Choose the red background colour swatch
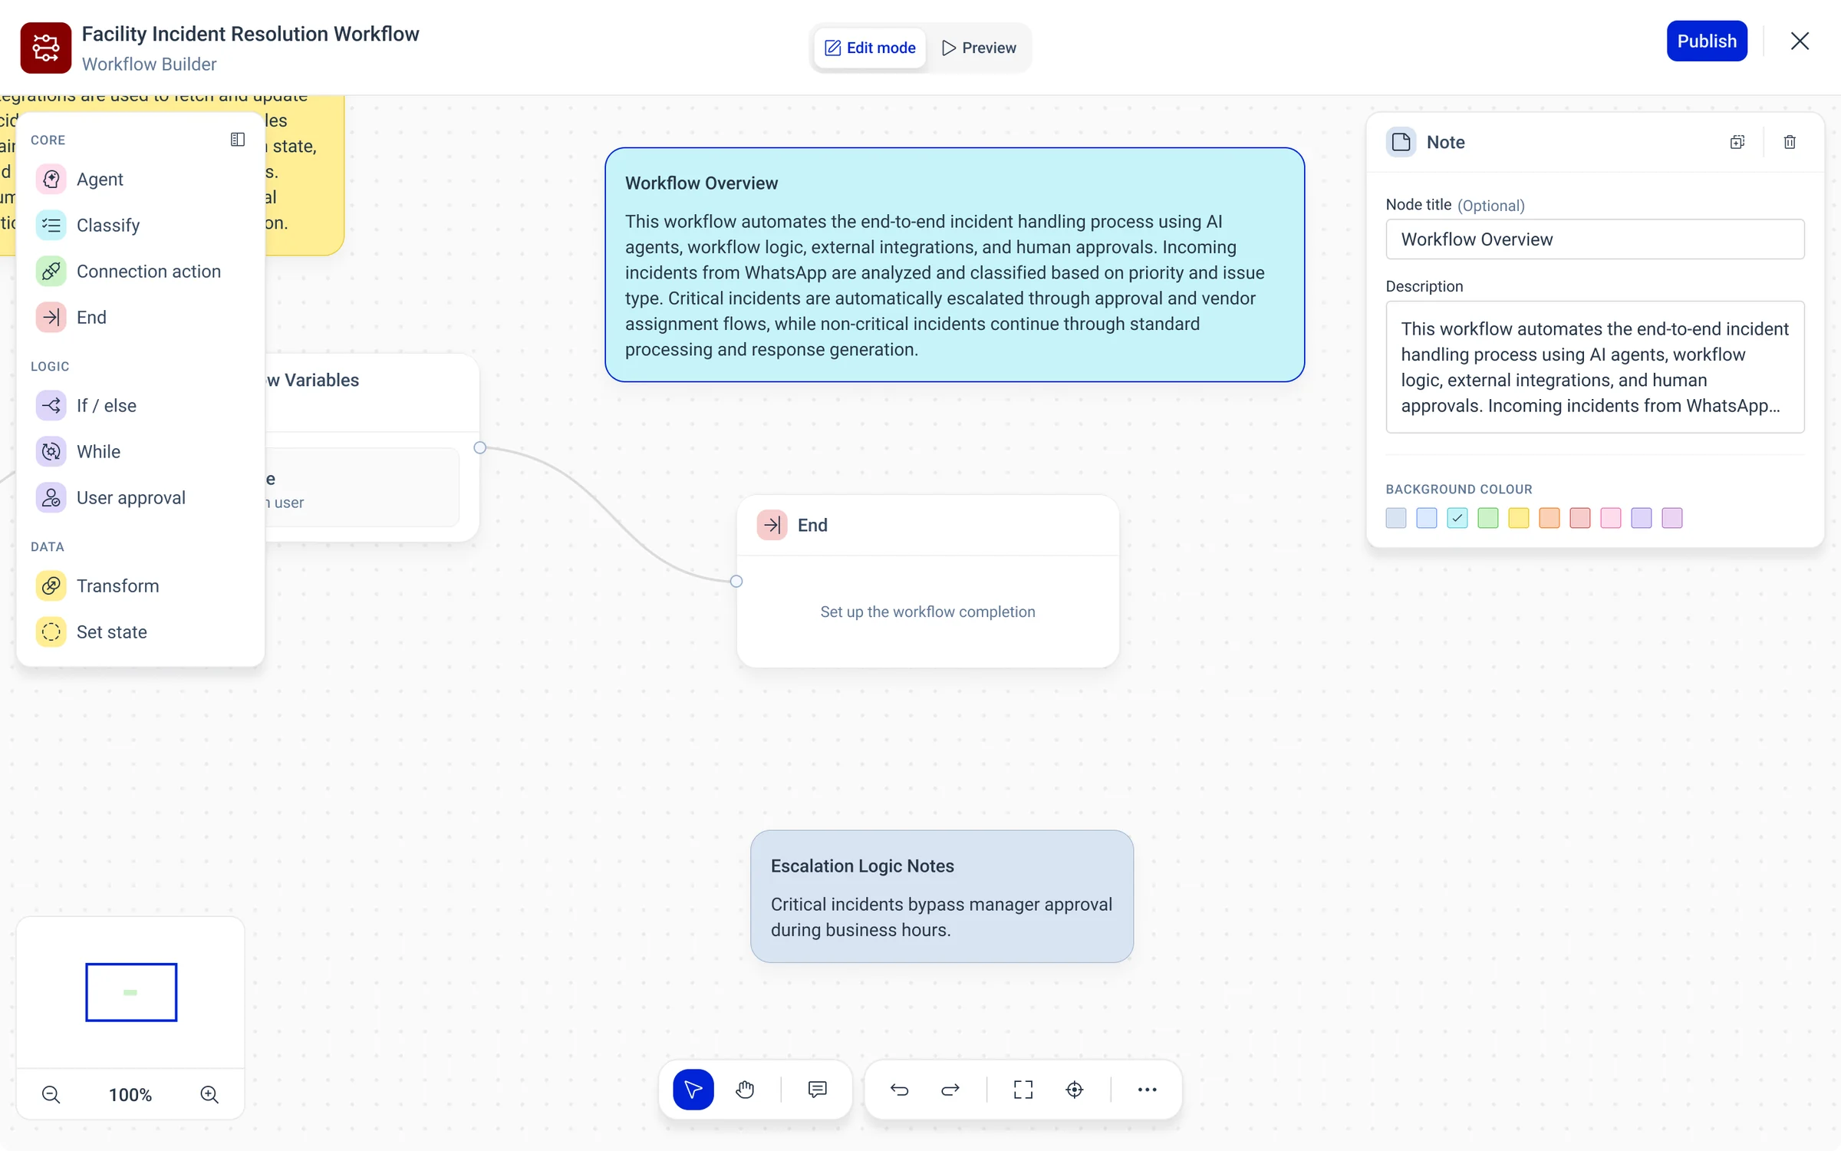The width and height of the screenshot is (1841, 1151). [1580, 518]
